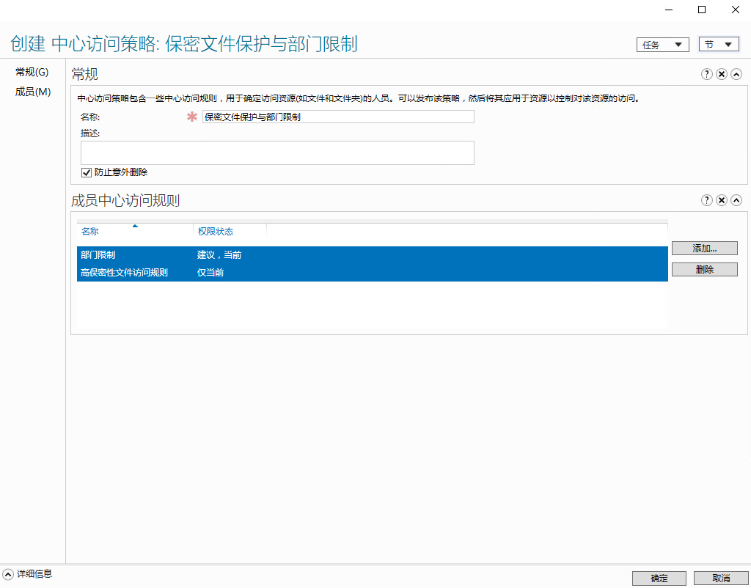Viewport: 751px width, 588px height.
Task: Click the 描述 text field
Action: coord(276,152)
